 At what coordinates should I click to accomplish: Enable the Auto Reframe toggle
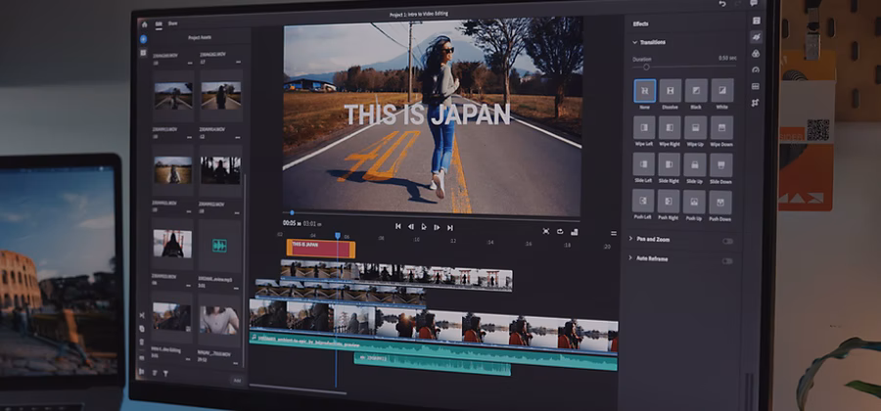(x=727, y=261)
